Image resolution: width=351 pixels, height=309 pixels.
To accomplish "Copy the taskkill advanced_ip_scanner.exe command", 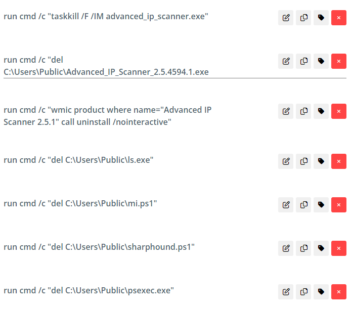I will [x=303, y=18].
